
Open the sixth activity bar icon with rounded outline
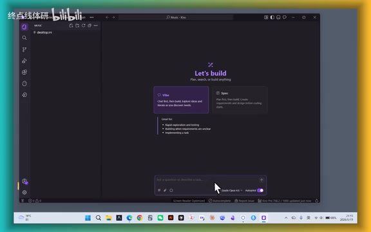pyautogui.click(x=24, y=84)
